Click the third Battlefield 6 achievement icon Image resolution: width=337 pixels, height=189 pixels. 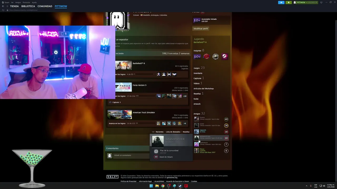[169, 74]
